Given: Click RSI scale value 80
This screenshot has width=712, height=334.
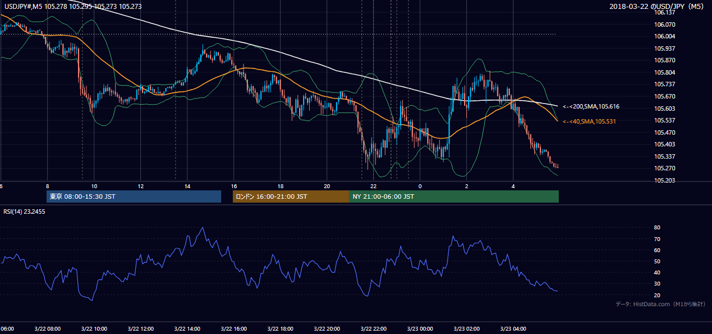Looking at the screenshot, I should [657, 228].
